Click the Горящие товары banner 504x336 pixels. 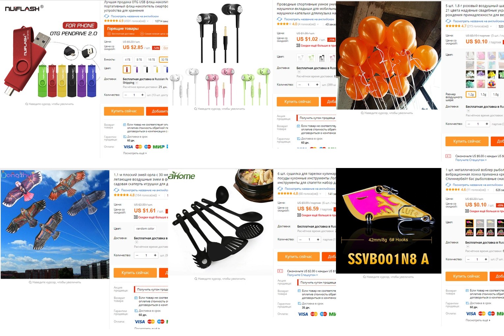pyautogui.click(x=136, y=31)
